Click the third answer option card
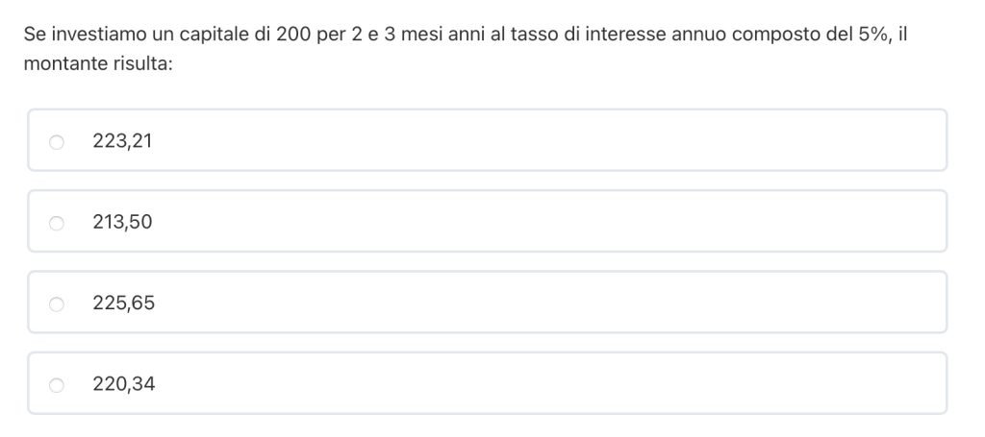985x437 pixels. point(487,303)
